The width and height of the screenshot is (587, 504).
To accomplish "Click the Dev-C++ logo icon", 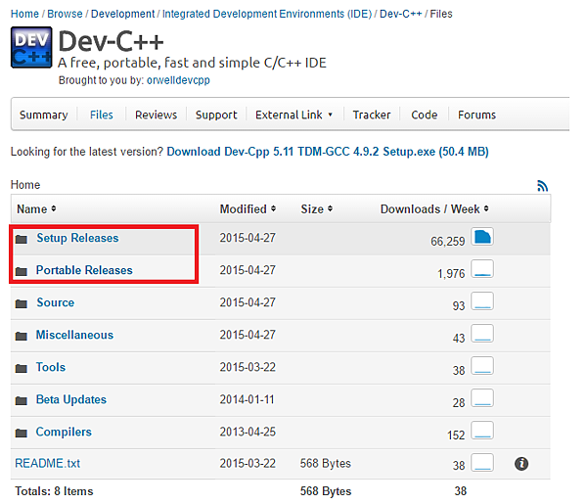I will tap(31, 47).
